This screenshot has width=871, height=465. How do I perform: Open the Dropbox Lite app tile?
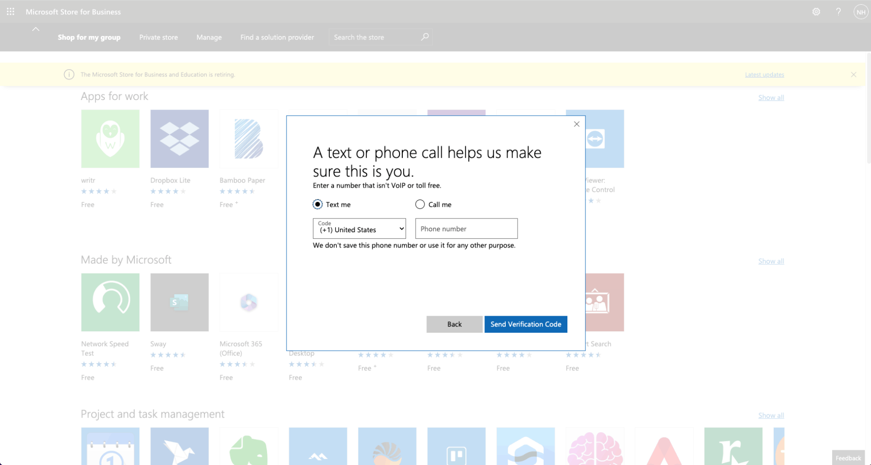(179, 139)
